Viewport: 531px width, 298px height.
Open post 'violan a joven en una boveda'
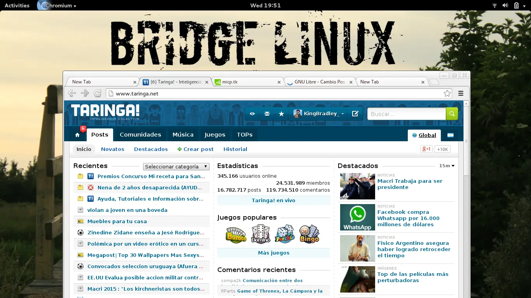tap(128, 210)
